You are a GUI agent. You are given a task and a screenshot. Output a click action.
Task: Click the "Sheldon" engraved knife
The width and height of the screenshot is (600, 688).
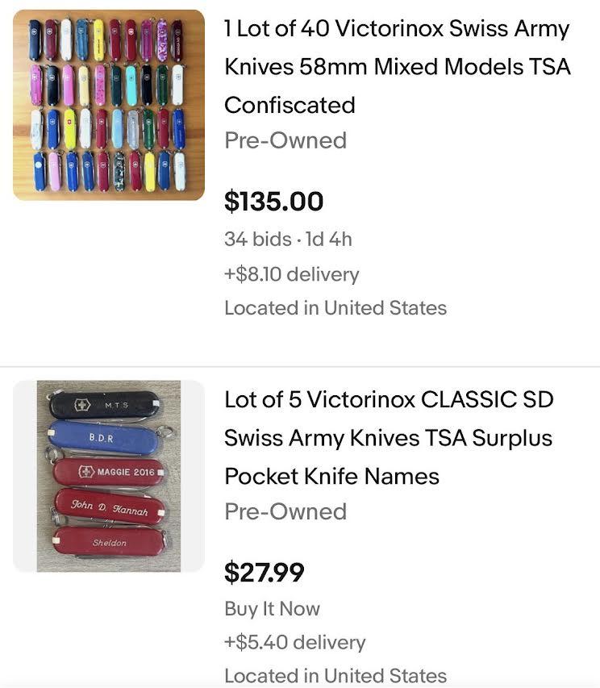tap(110, 542)
